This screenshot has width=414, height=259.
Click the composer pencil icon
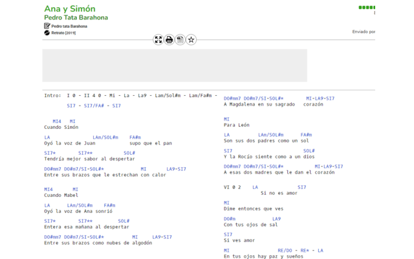[x=47, y=26]
